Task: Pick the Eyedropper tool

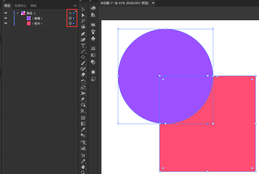Action: [83, 130]
